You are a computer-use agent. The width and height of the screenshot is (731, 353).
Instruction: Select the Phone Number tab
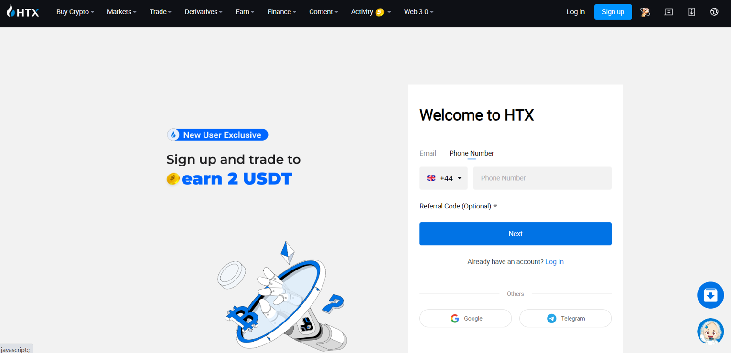[x=472, y=153]
